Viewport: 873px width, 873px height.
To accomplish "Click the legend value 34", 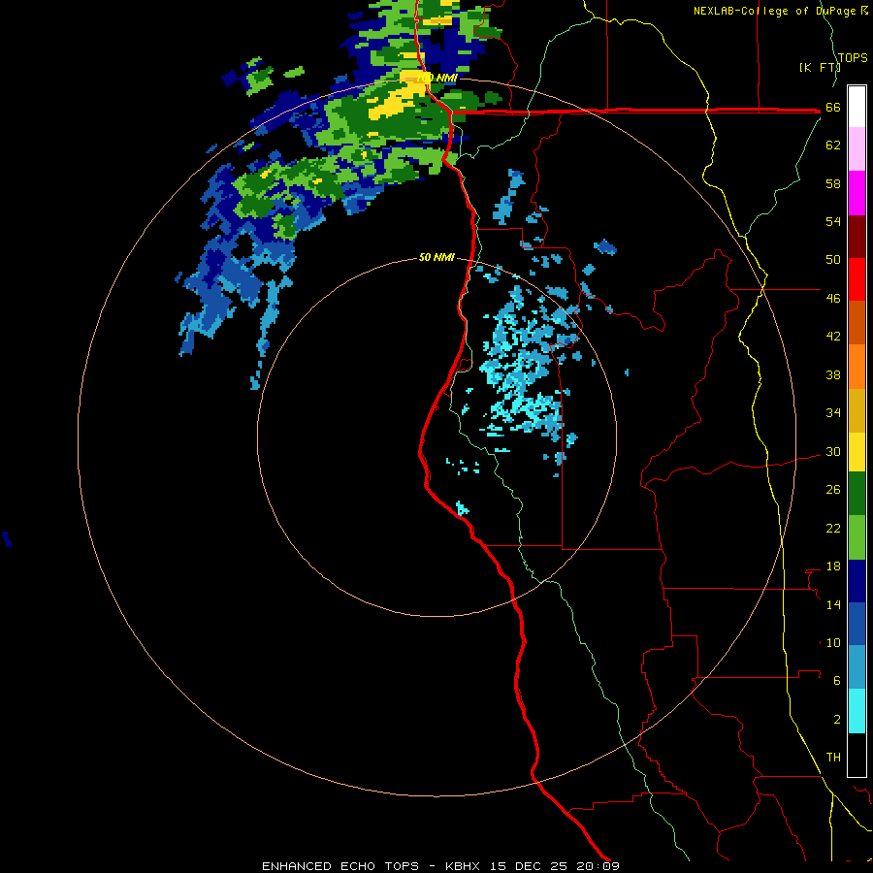I will click(x=833, y=413).
